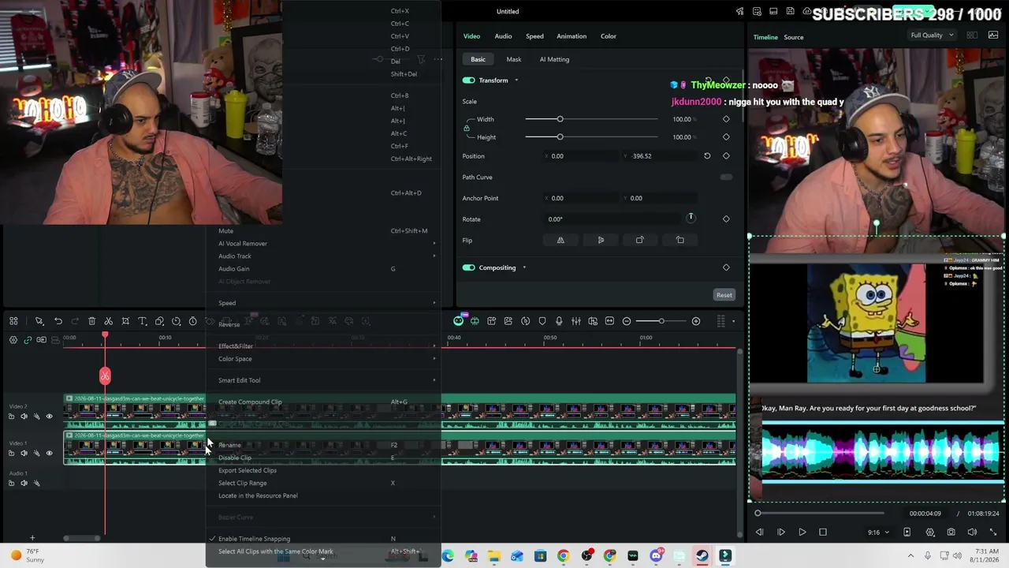Click the preview volume speaker icon
The height and width of the screenshot is (568, 1009).
[x=972, y=532]
